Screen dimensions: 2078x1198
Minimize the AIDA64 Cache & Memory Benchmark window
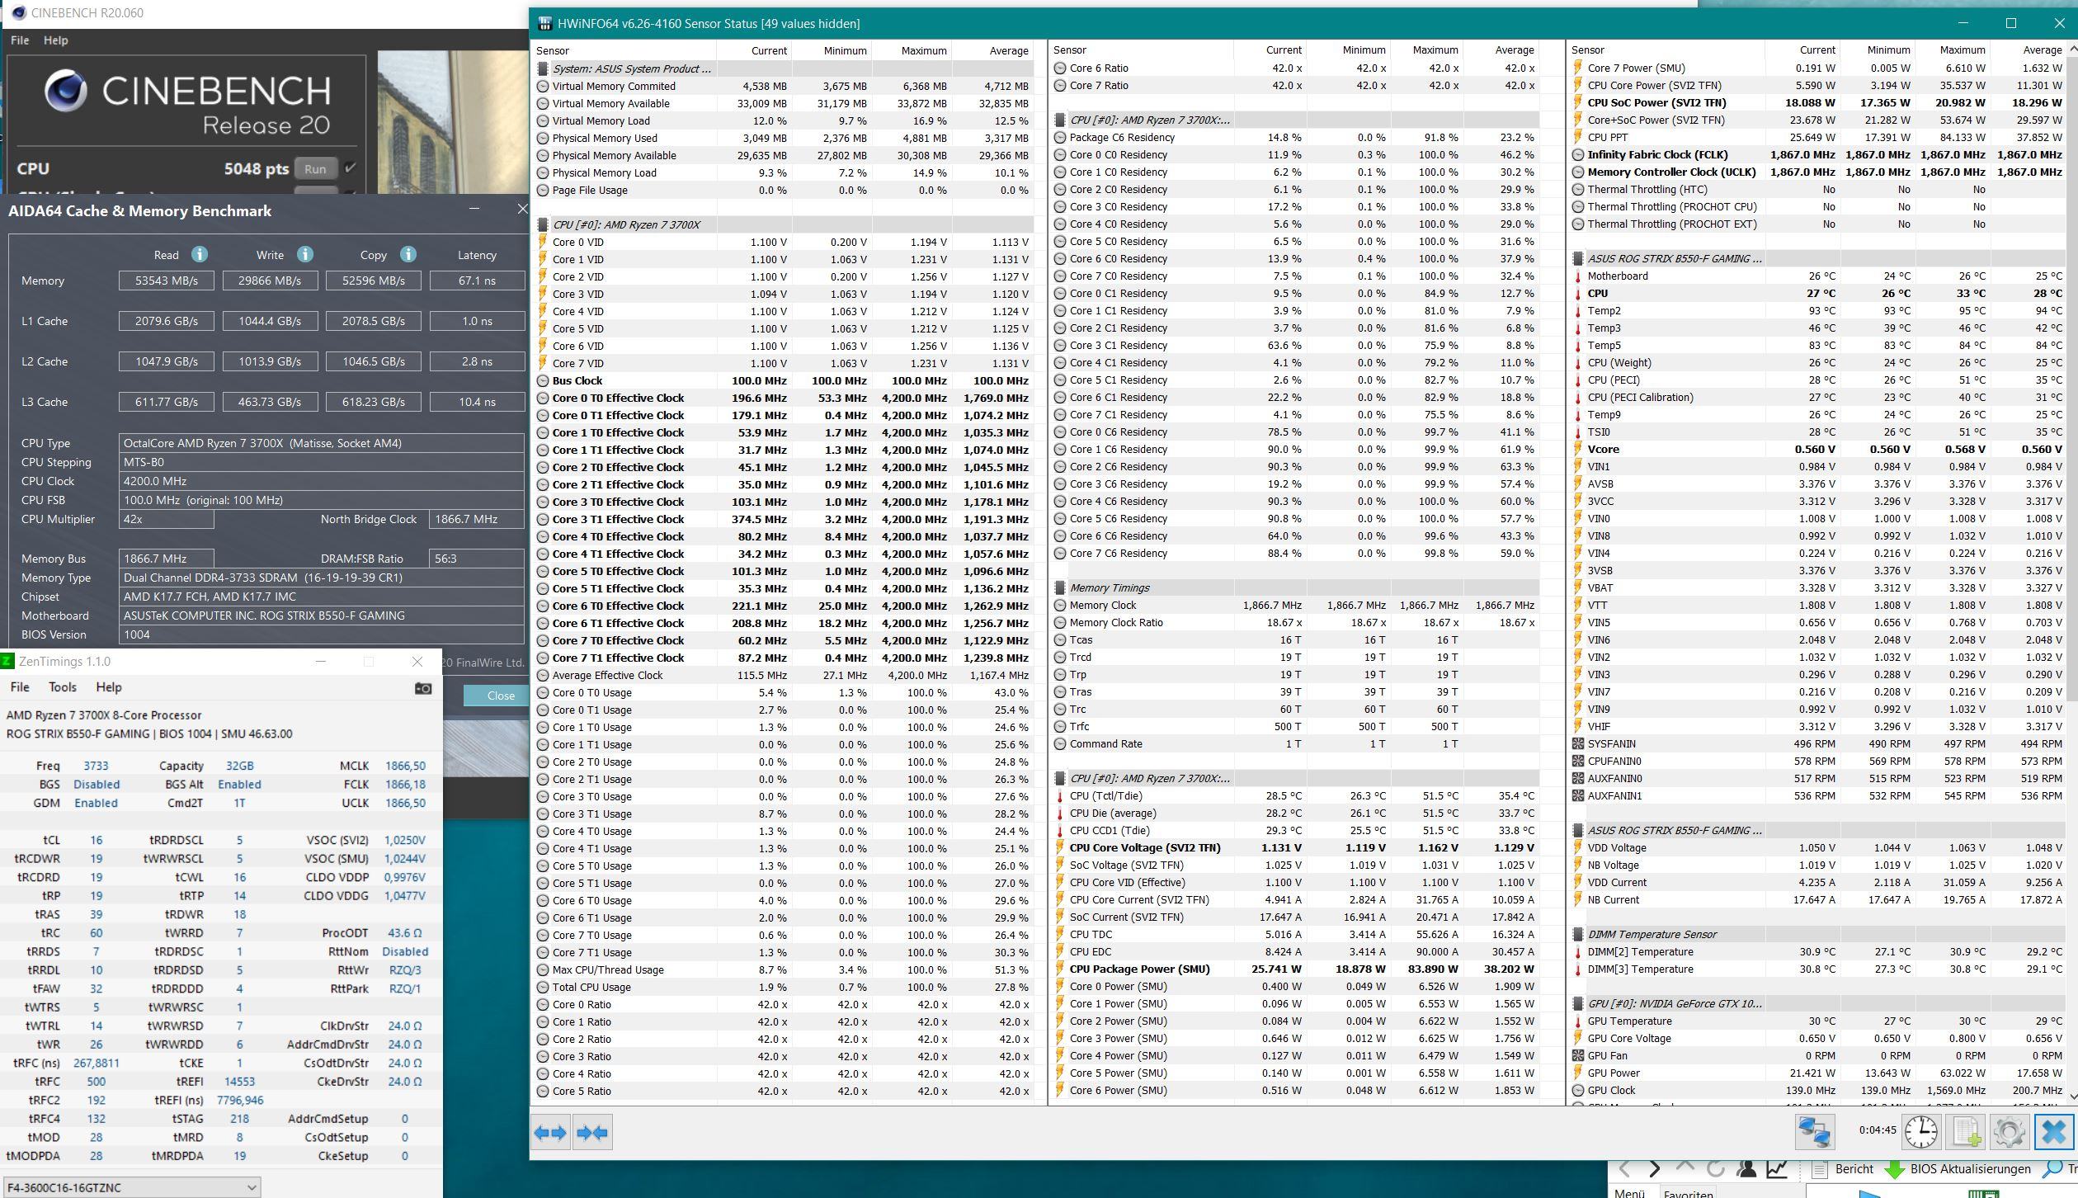tap(474, 209)
